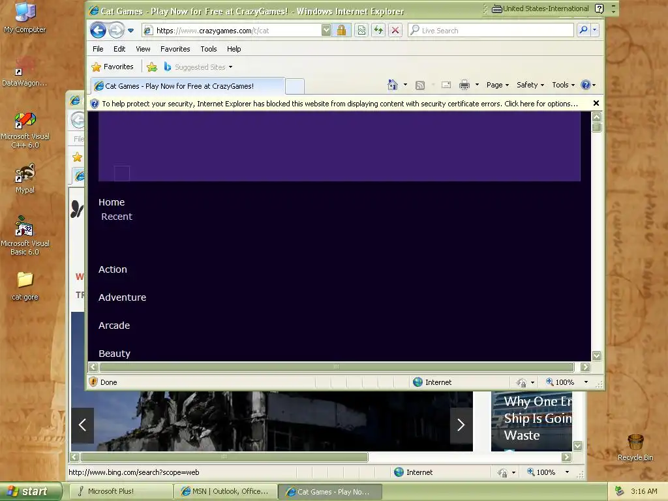Expand the address bar URL dropdown arrow

(x=326, y=30)
